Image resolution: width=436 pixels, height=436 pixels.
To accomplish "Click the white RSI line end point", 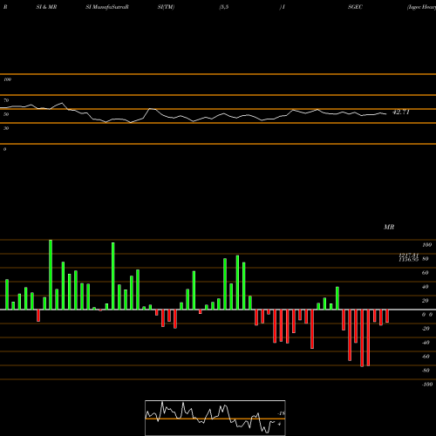I will point(386,114).
